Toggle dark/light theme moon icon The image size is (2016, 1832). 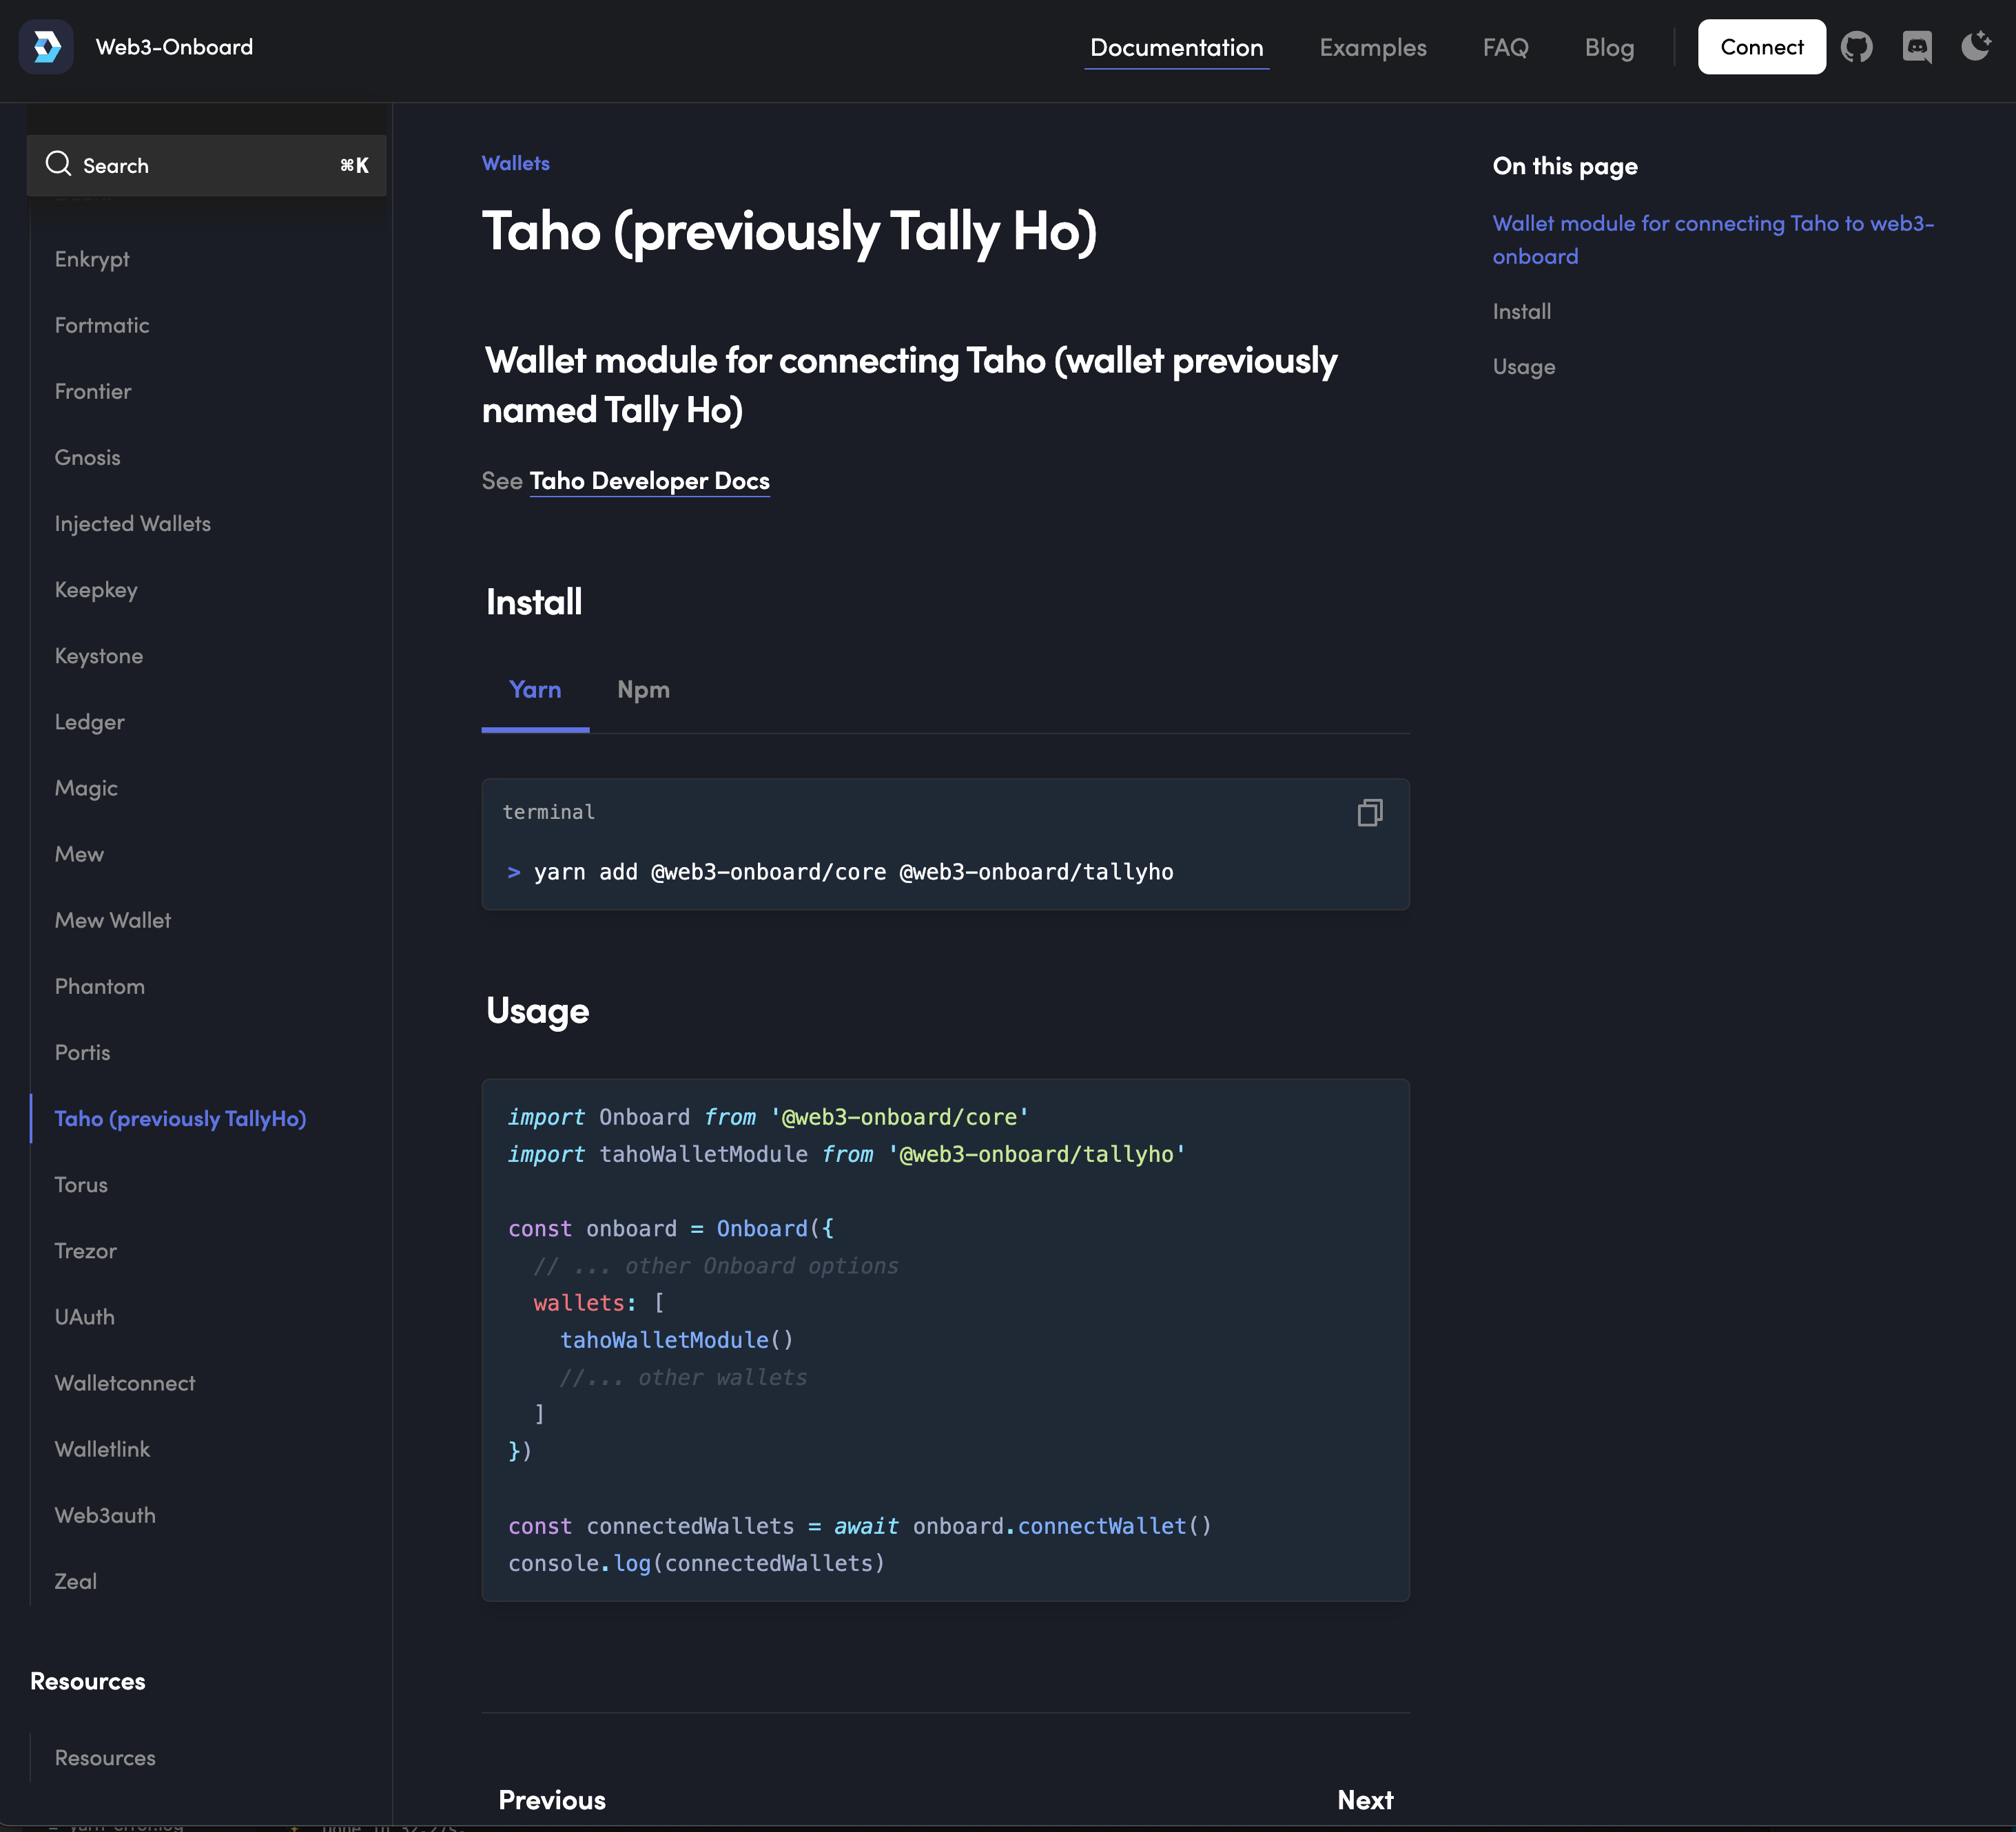[1975, 47]
